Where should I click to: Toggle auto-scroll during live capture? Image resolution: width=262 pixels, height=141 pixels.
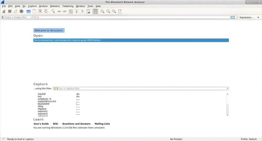(x=88, y=11)
